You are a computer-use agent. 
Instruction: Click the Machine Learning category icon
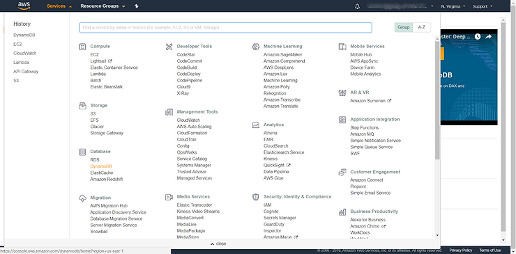256,47
